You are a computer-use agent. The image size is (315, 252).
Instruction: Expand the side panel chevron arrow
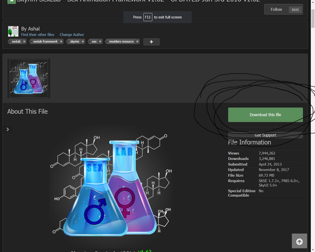pyautogui.click(x=8, y=129)
